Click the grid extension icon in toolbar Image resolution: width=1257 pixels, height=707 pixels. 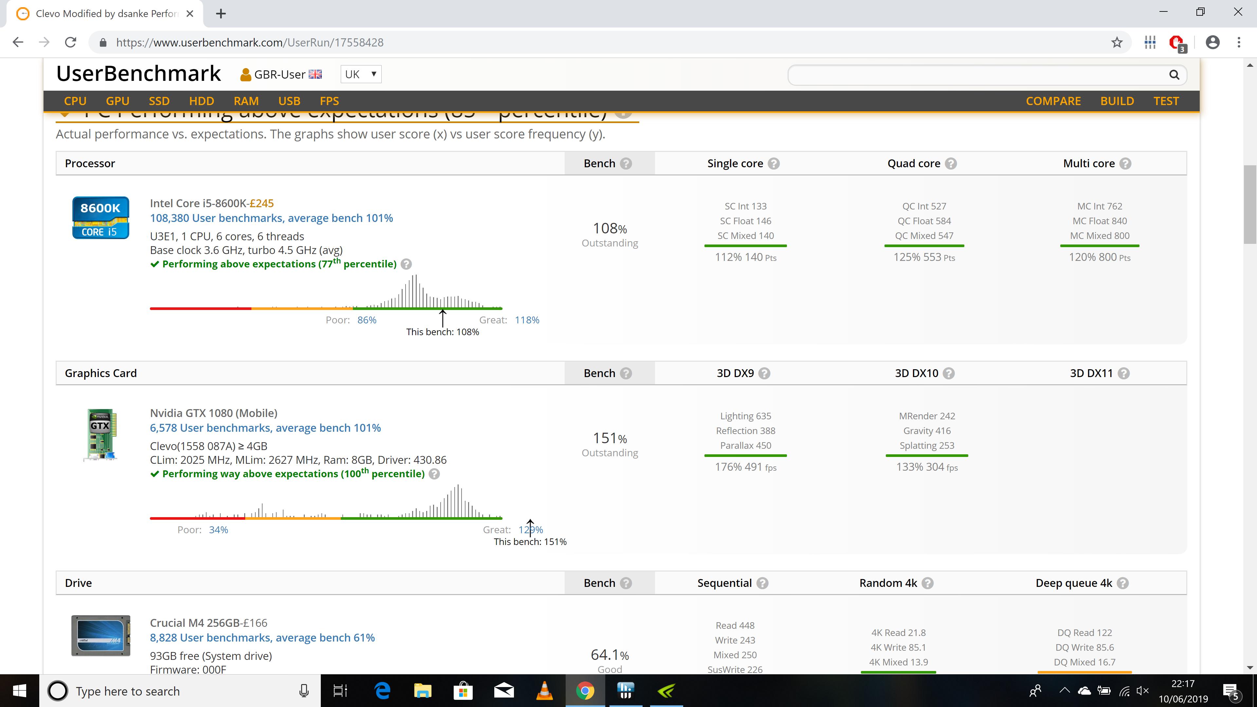(1150, 43)
